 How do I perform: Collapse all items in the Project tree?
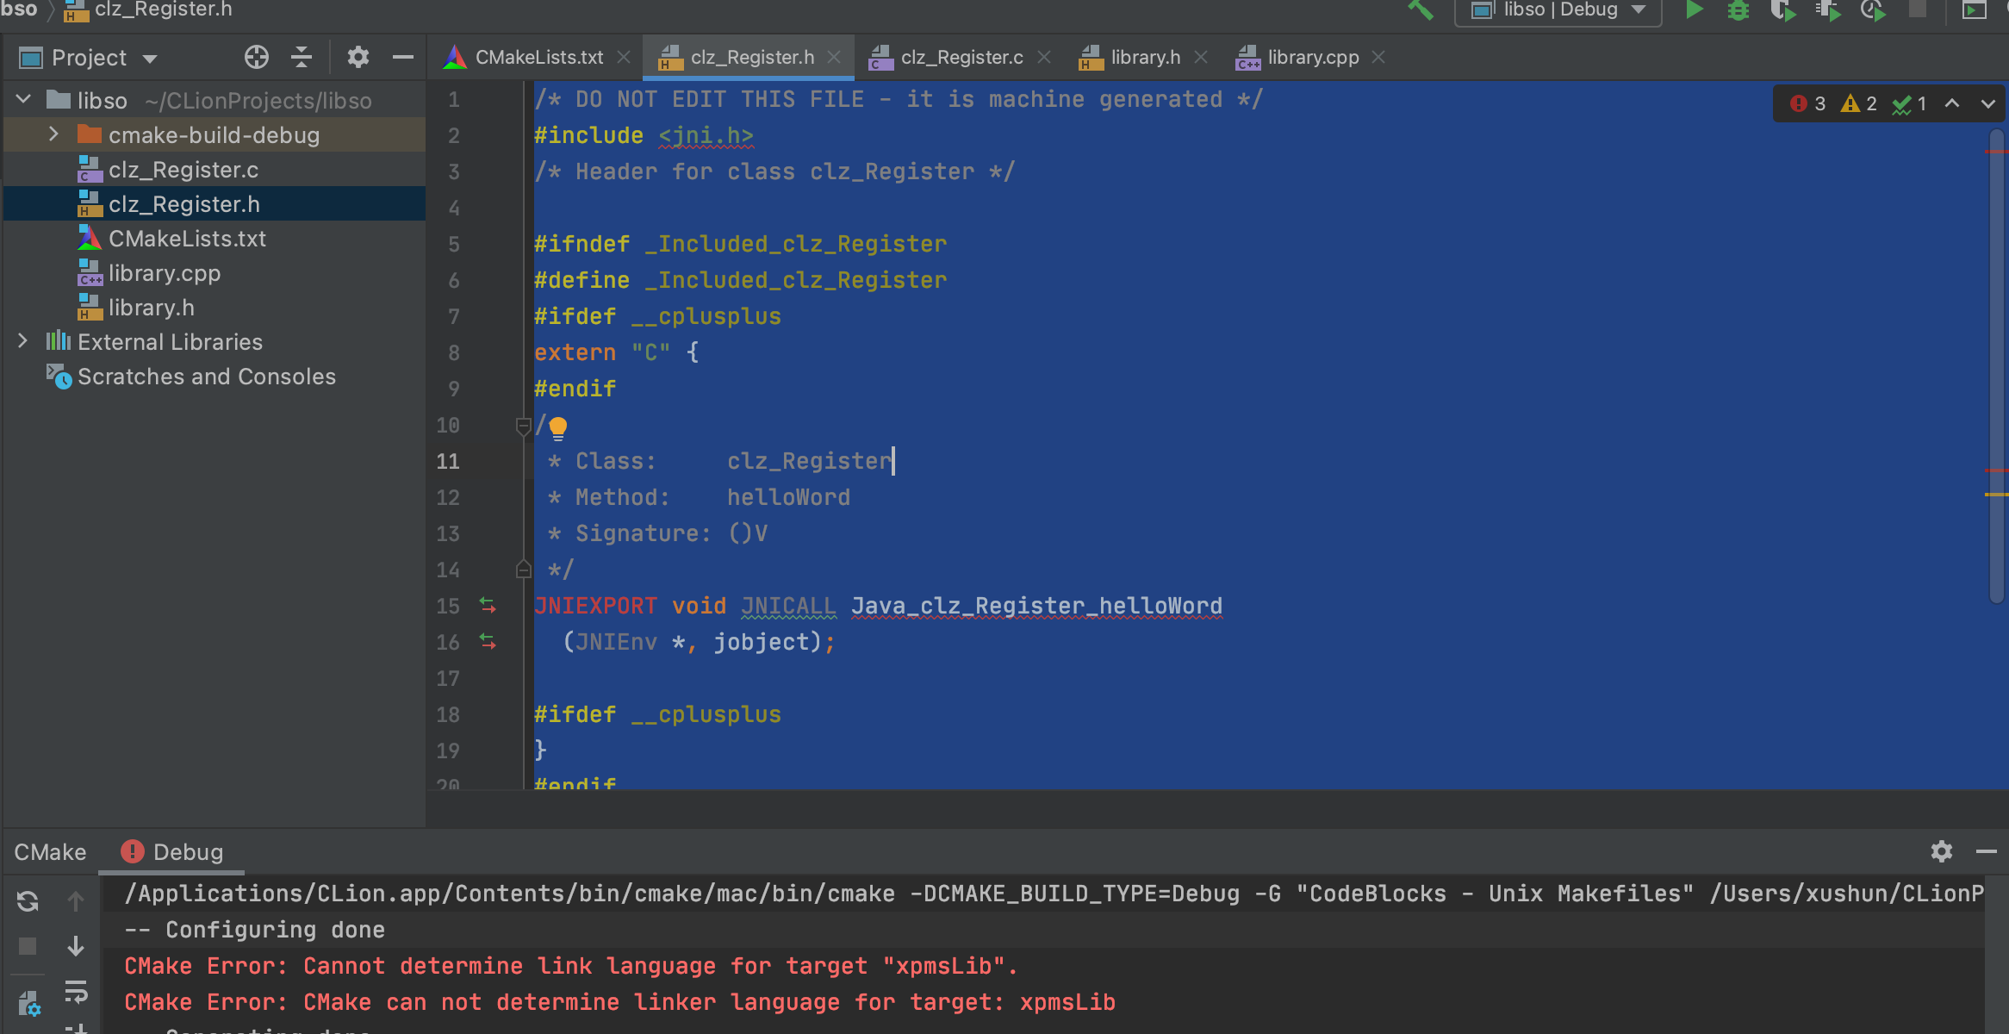[x=302, y=58]
